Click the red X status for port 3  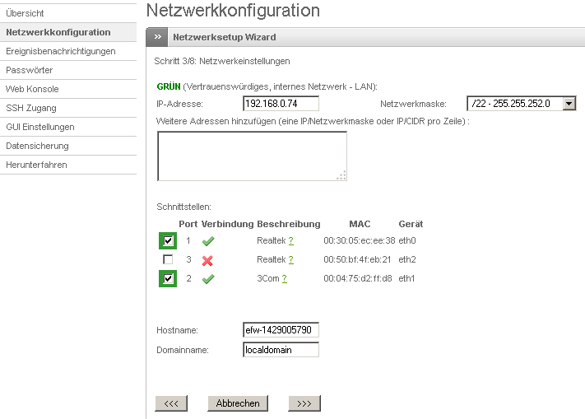[208, 260]
